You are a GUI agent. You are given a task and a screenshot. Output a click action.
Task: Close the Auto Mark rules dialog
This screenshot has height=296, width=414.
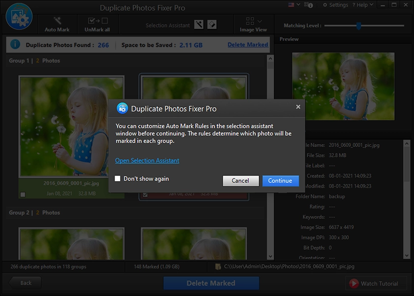[x=298, y=107]
